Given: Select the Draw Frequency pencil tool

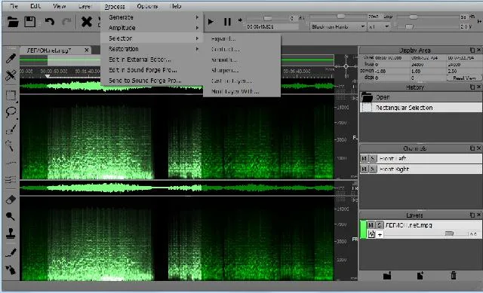Looking at the screenshot, I should 11,253.
